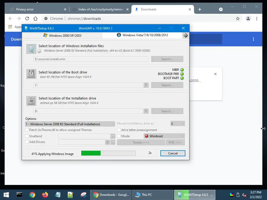The image size is (267, 200).
Task: Cancel the Windows image application
Action: coord(173,153)
